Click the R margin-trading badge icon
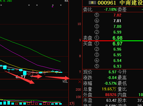This screenshot has height=106, width=143. pyautogui.click(x=92, y=3)
